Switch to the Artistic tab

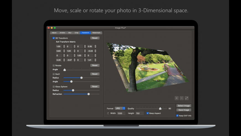(x=62, y=33)
